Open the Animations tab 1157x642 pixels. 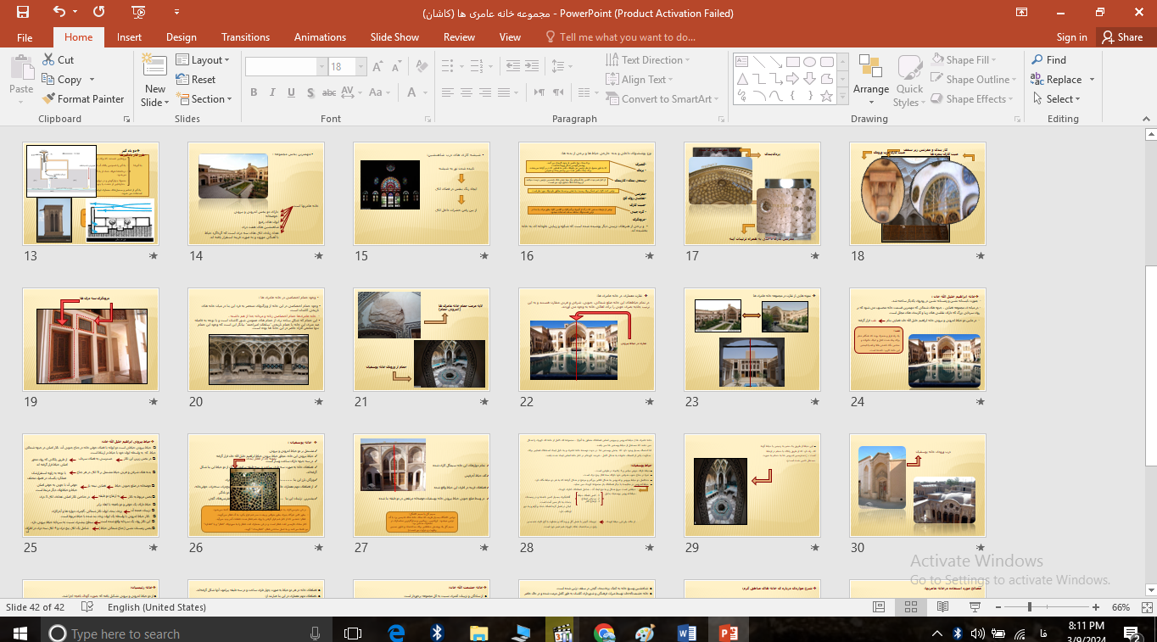(320, 37)
